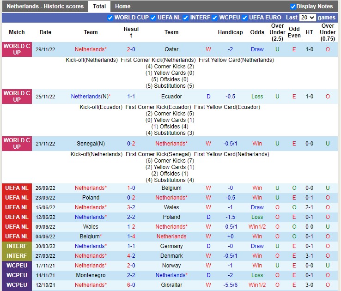Open the Last 20 games dropdown

coord(308,18)
